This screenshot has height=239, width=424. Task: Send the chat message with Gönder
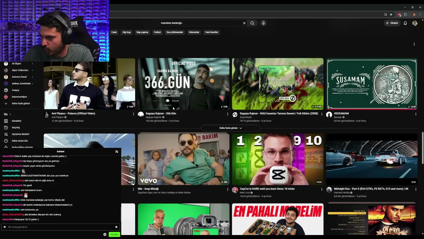(114, 234)
